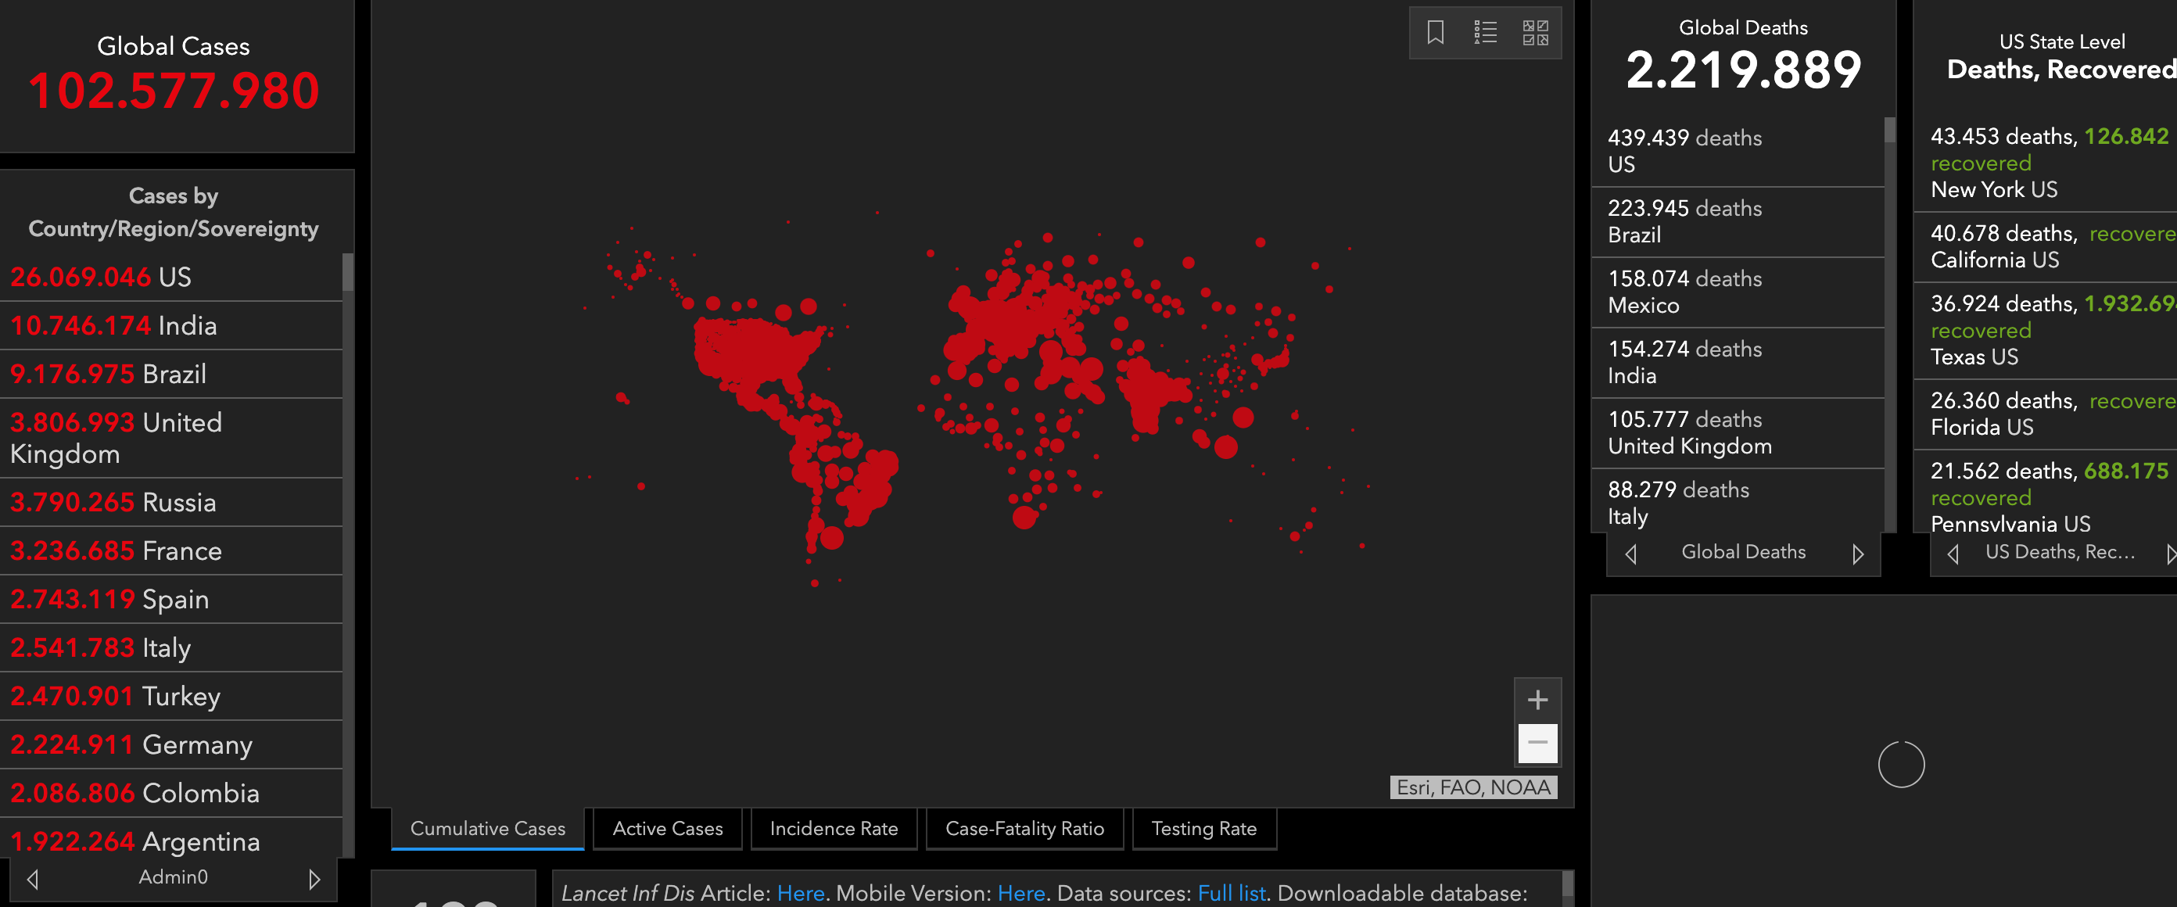
Task: Select the Cumulative Cases tab
Action: coord(488,828)
